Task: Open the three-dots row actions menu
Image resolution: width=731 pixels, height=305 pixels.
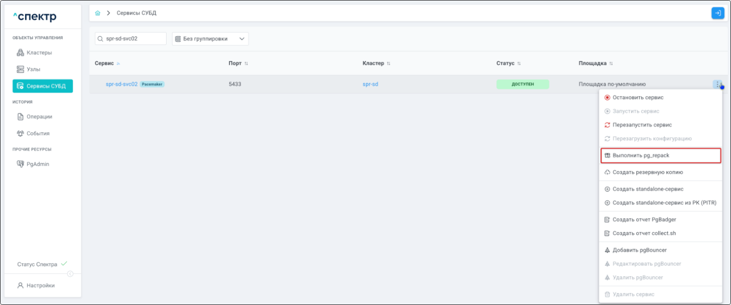Action: pyautogui.click(x=717, y=84)
